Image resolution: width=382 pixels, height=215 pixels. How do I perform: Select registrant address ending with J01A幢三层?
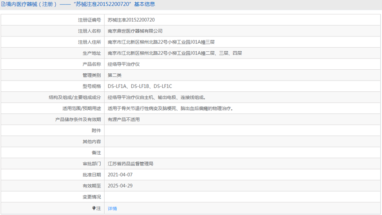pyautogui.click(x=161, y=42)
